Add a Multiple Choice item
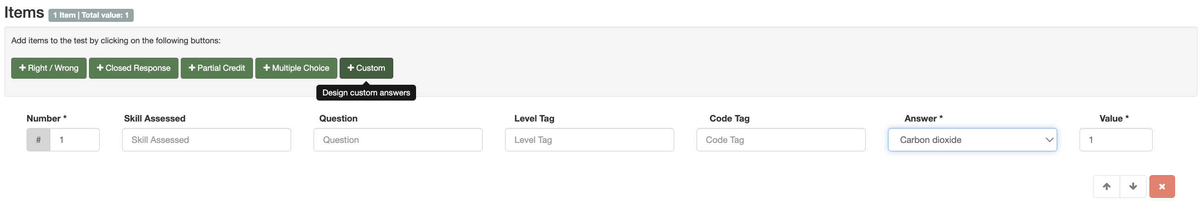The height and width of the screenshot is (203, 1203). click(x=296, y=68)
